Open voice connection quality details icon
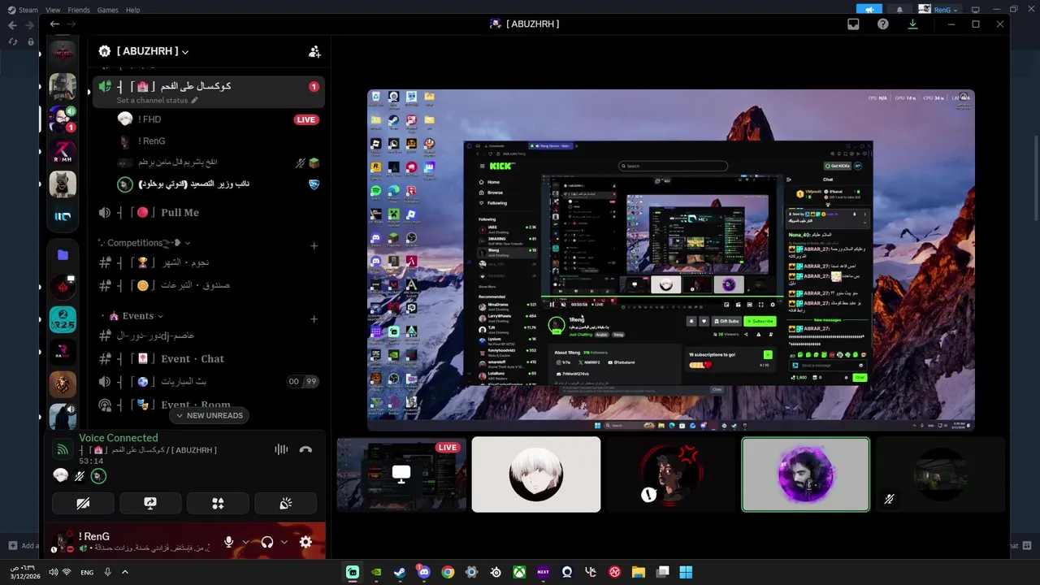 coord(63,449)
